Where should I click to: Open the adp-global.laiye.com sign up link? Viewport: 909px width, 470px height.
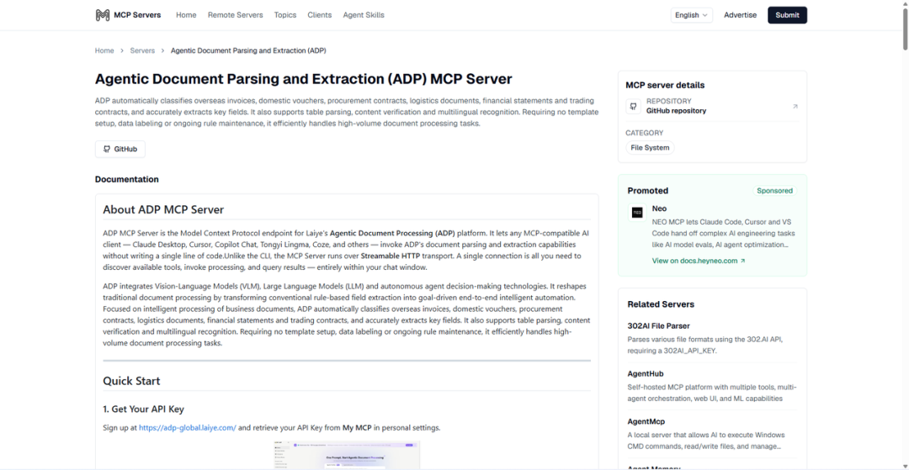[x=187, y=428]
